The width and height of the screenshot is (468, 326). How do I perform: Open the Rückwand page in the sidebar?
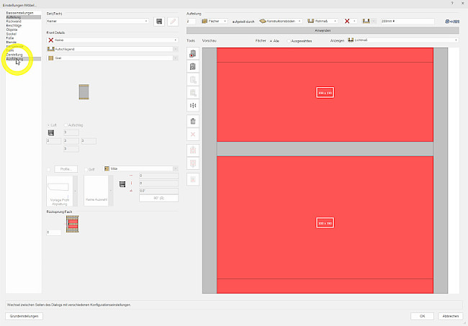(14, 22)
